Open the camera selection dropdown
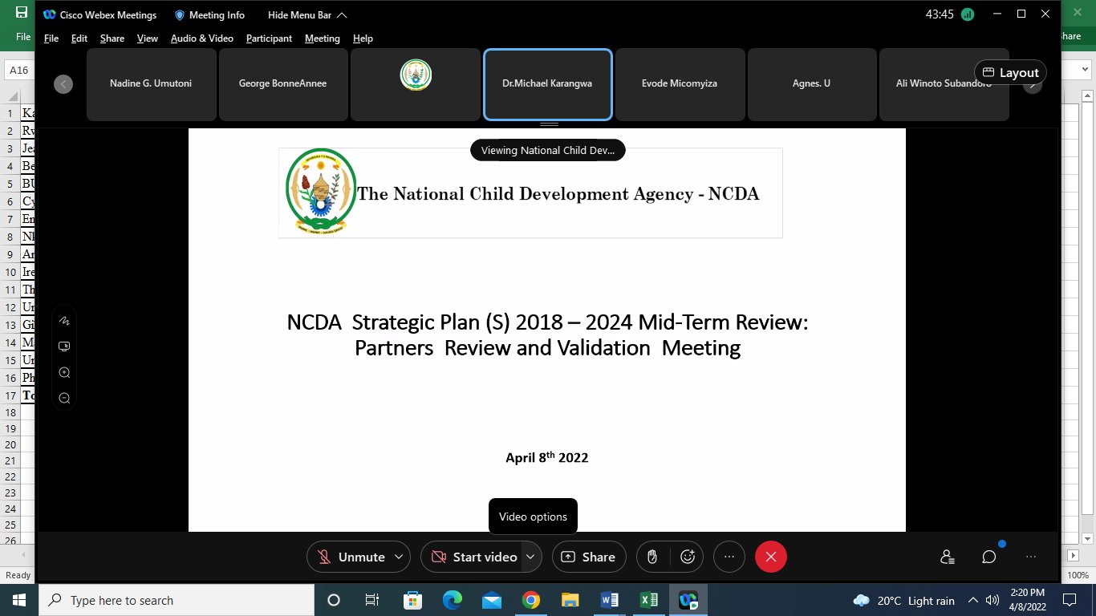 530,556
